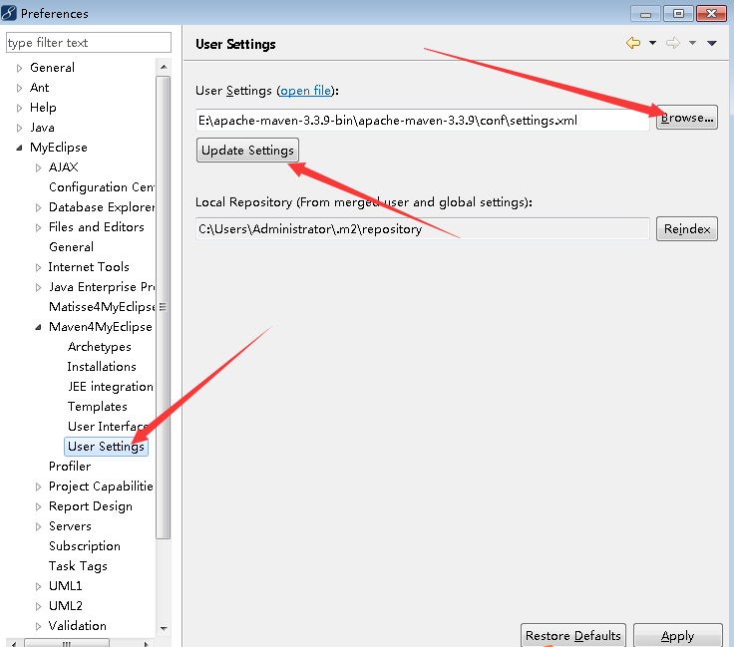Select Matisse4MyEclipse in the tree

[x=102, y=307]
